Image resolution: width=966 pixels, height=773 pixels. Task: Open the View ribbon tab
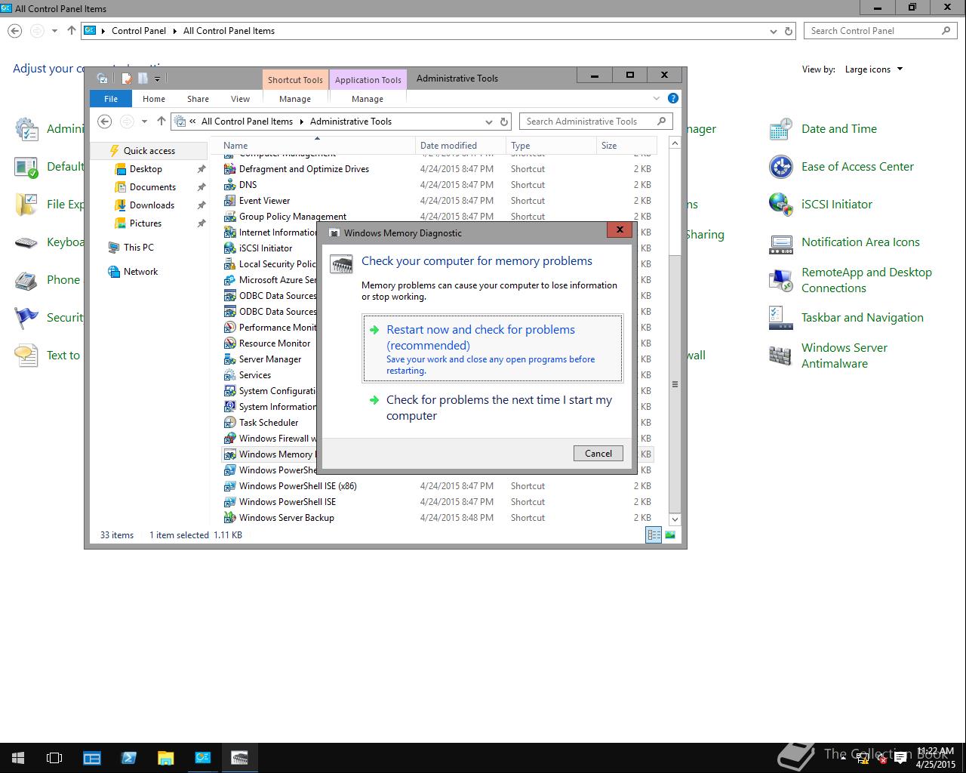[240, 99]
